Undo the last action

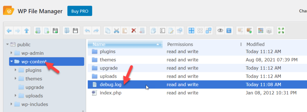tap(88, 31)
